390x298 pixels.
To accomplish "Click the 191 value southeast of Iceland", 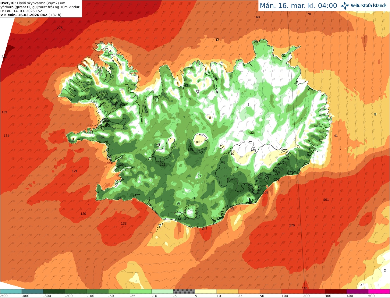I will click(x=326, y=200).
